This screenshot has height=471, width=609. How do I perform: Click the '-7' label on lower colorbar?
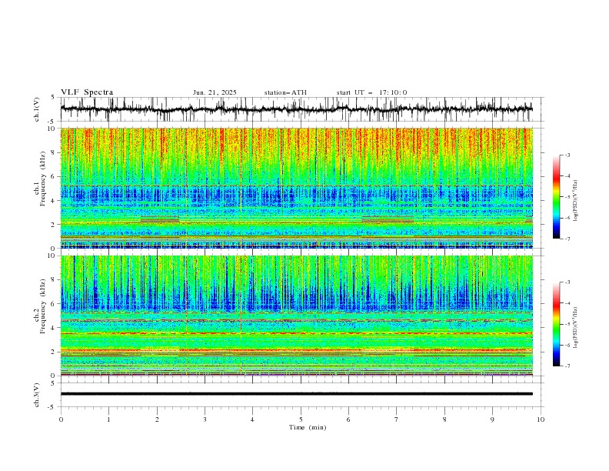point(567,366)
